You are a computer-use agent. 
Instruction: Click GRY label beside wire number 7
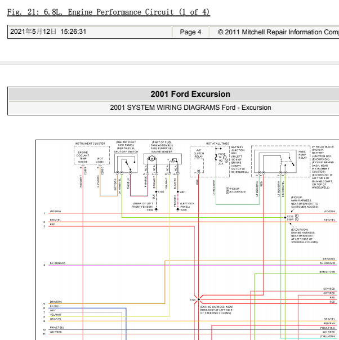[x=53, y=310]
